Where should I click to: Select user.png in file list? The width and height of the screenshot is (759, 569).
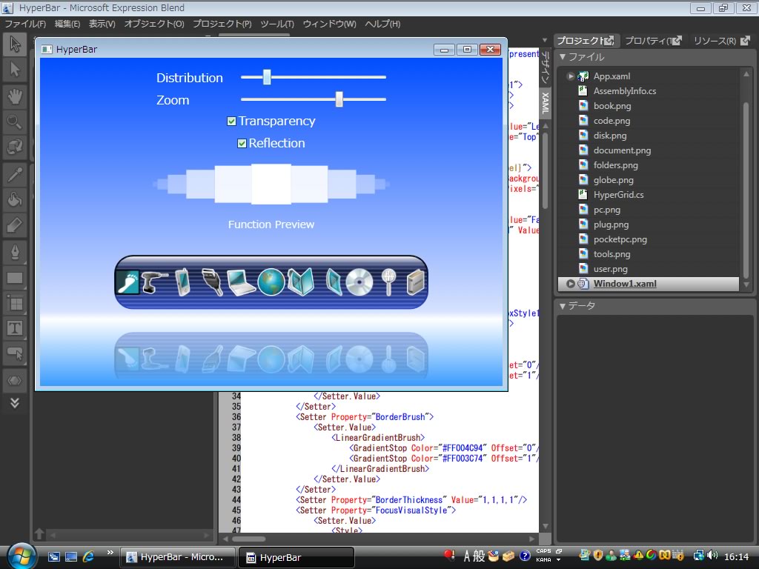click(610, 269)
